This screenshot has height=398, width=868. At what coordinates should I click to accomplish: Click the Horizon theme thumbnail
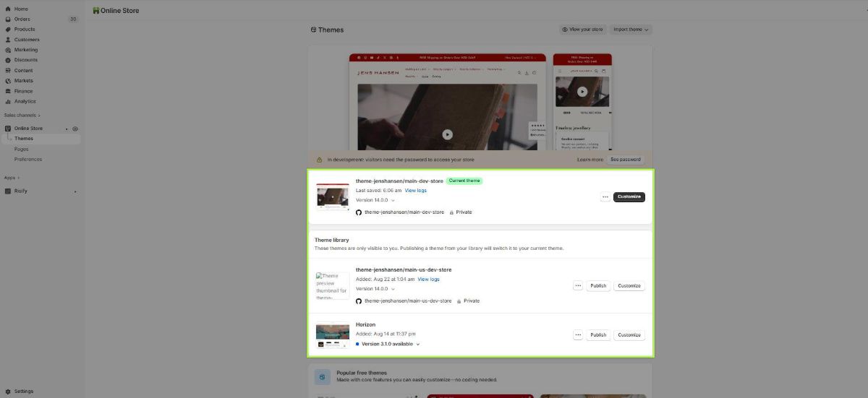333,334
